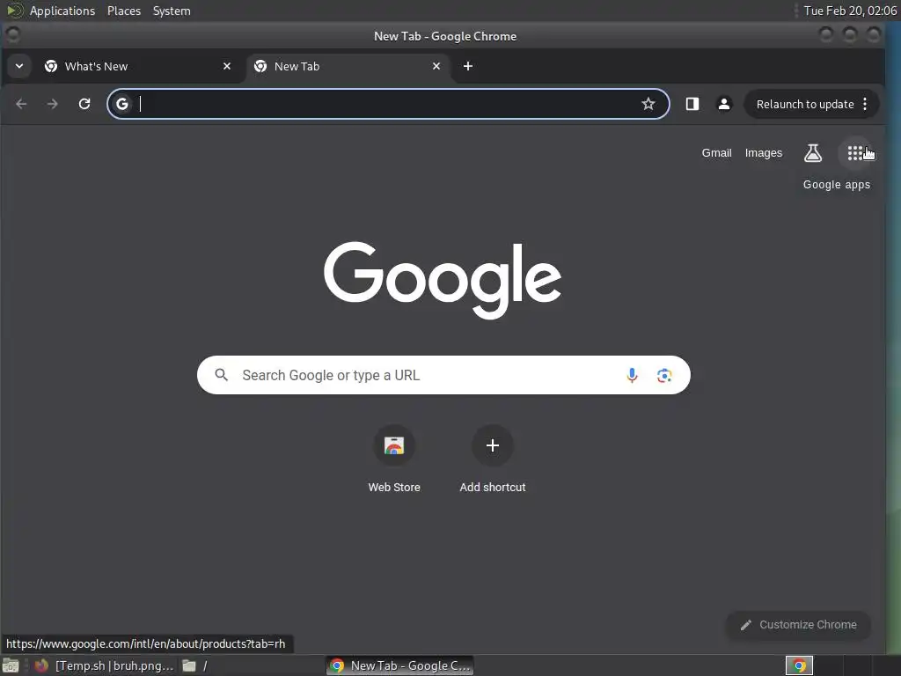The height and width of the screenshot is (676, 901).
Task: Open the Applications menu
Action: click(x=62, y=11)
